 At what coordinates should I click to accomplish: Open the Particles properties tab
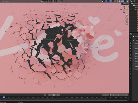(131, 64)
